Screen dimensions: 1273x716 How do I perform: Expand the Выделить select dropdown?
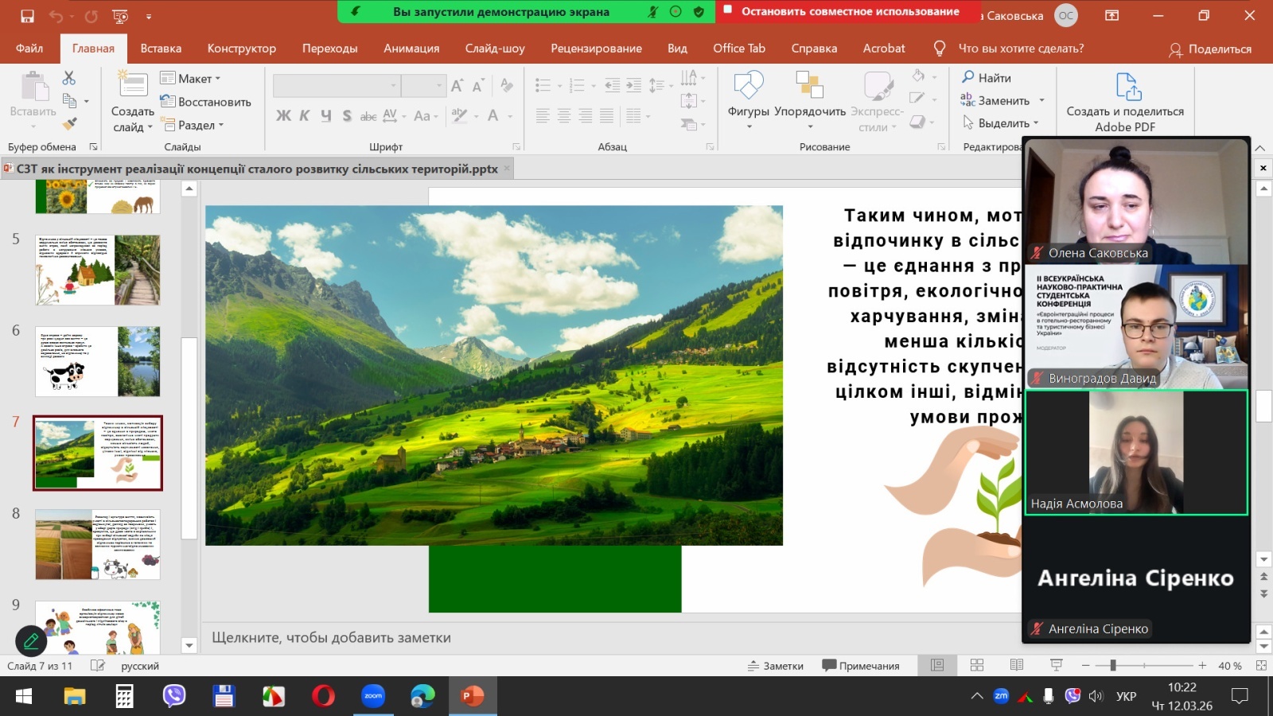(x=1001, y=123)
